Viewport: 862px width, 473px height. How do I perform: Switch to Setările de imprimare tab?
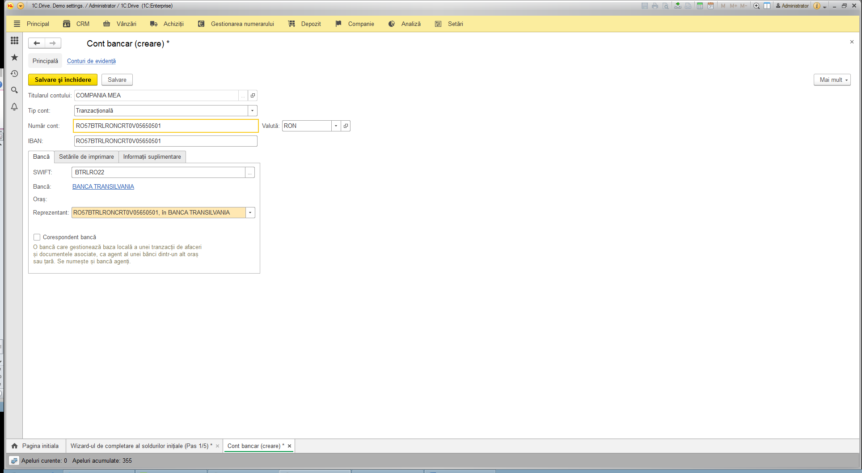click(86, 156)
